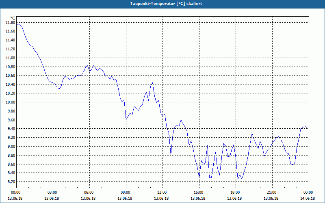Click the 13.06.18 date under 18:00
The image size is (325, 203).
[234, 199]
